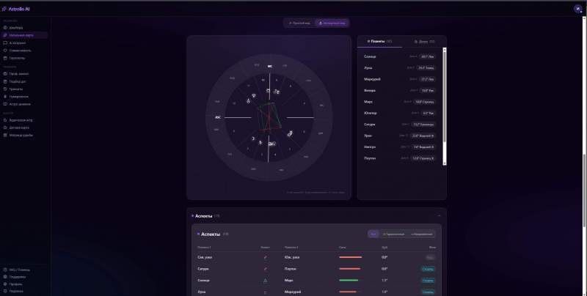Click the green strength bar in Солнце–Марс row
The height and width of the screenshot is (296, 587).
tap(349, 281)
